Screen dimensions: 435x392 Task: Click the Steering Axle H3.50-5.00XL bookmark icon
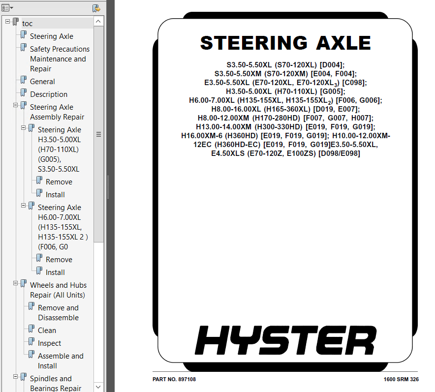click(31, 128)
